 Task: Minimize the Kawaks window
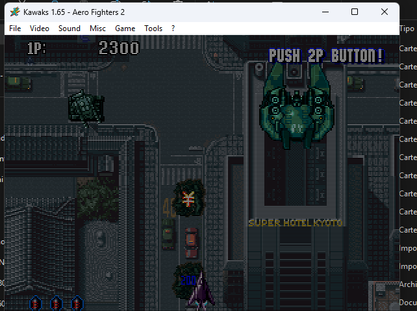(325, 12)
